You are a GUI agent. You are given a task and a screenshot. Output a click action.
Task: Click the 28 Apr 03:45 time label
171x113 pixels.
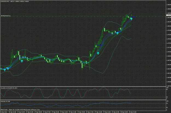click(x=133, y=112)
